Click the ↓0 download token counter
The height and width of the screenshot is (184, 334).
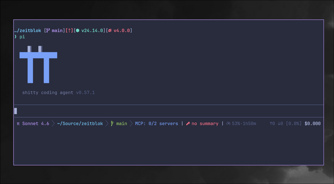[280, 124]
